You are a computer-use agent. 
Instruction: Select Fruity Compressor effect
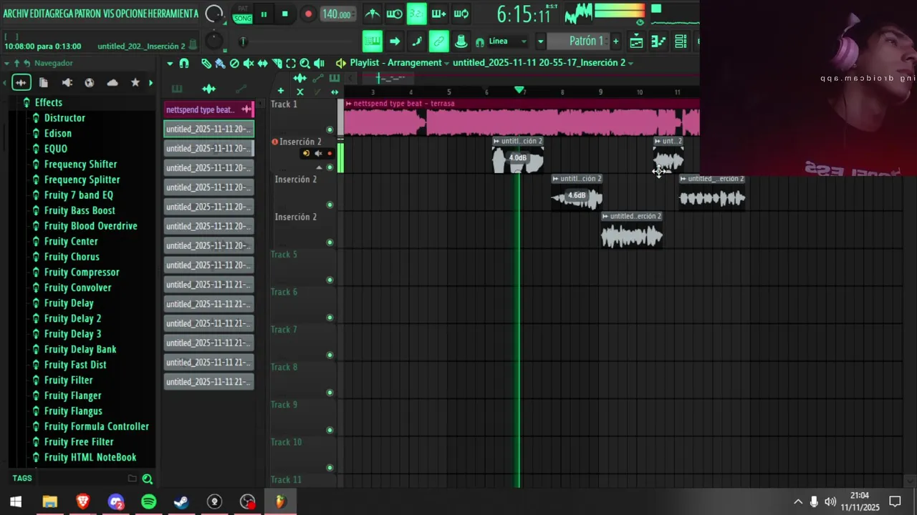click(82, 272)
